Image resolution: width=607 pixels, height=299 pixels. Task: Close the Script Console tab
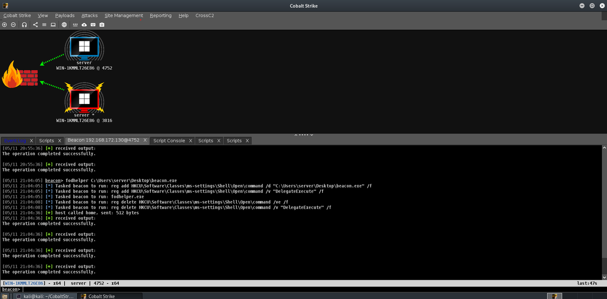tap(190, 140)
